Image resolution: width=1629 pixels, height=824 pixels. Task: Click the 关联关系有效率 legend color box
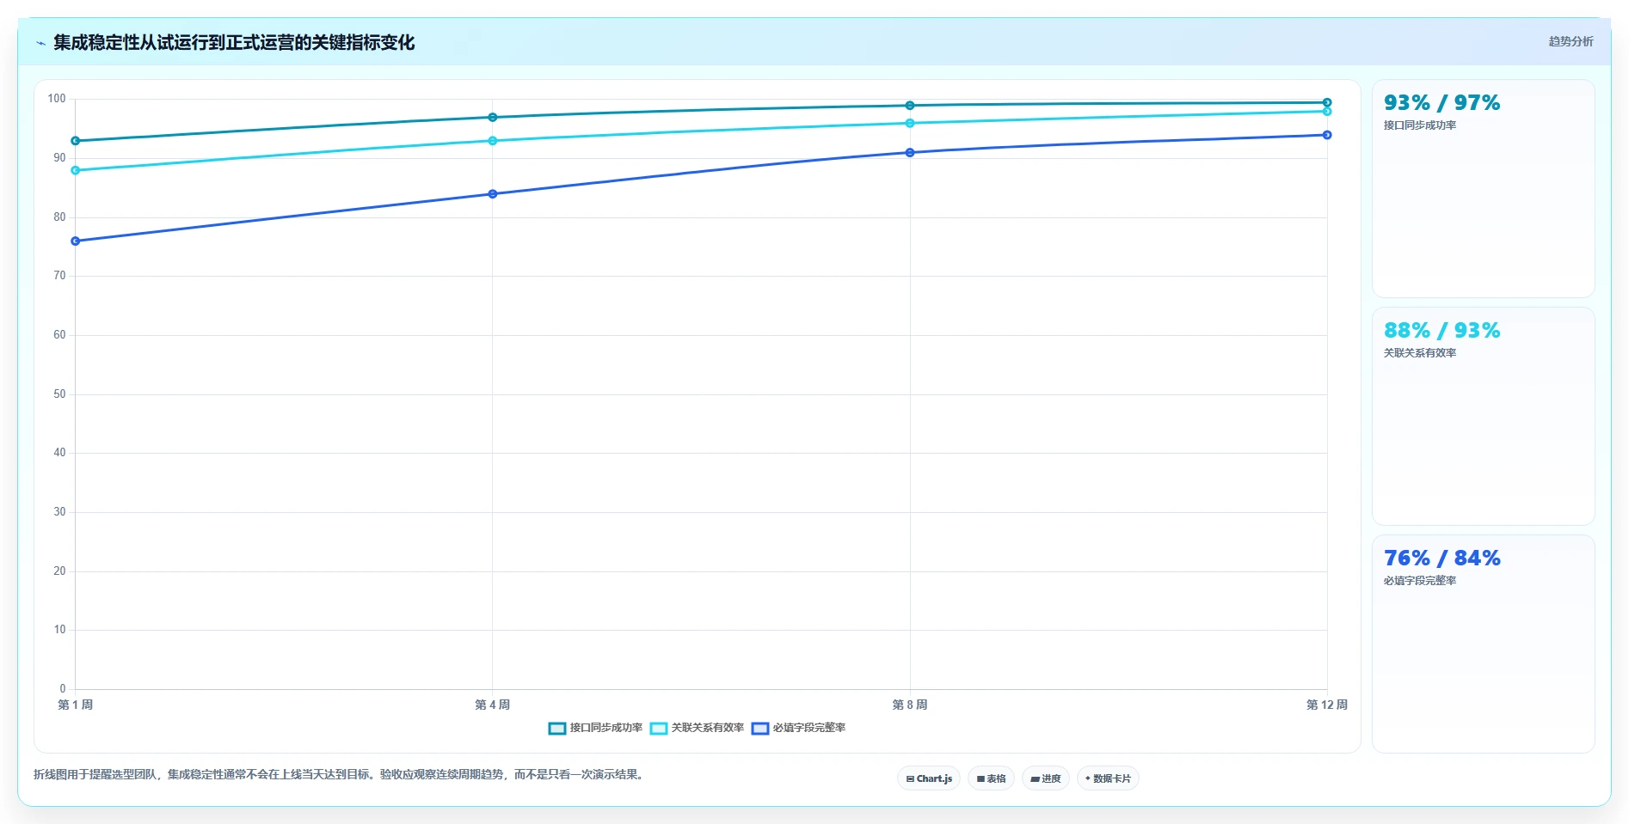(x=659, y=729)
